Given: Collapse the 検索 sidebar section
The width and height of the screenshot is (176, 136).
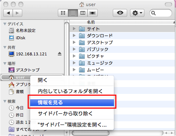Looking at the screenshot, I should 5,101.
